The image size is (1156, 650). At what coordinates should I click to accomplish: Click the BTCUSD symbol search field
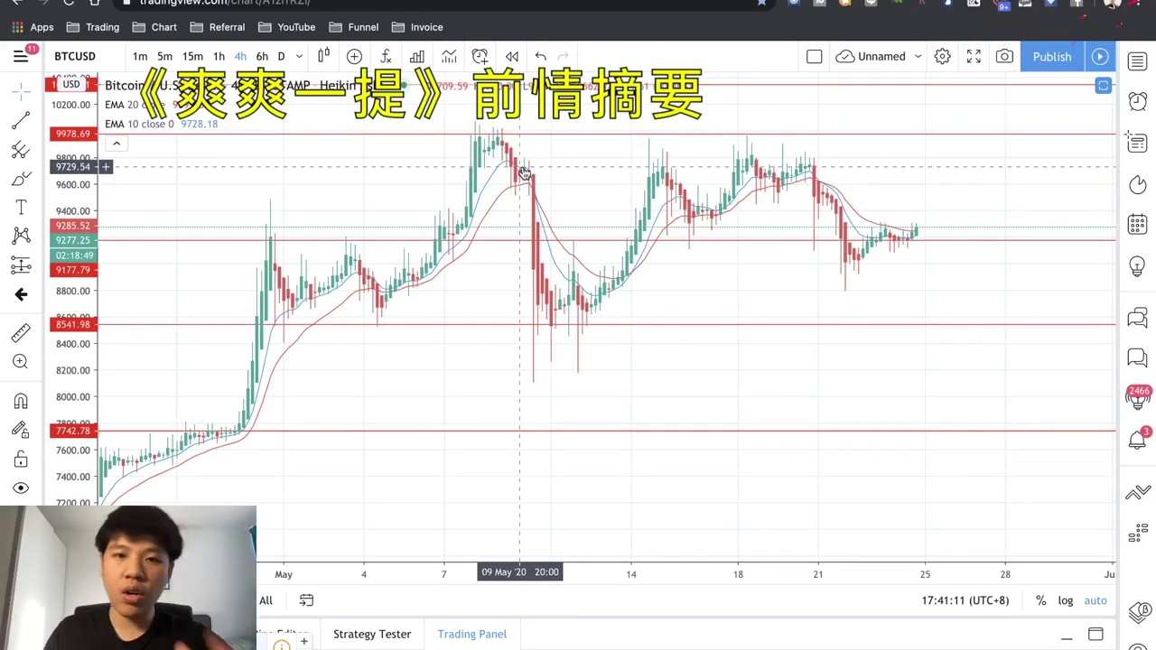tap(75, 57)
